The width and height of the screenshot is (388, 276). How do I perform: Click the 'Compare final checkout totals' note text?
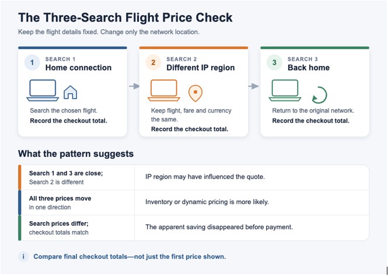(x=130, y=256)
